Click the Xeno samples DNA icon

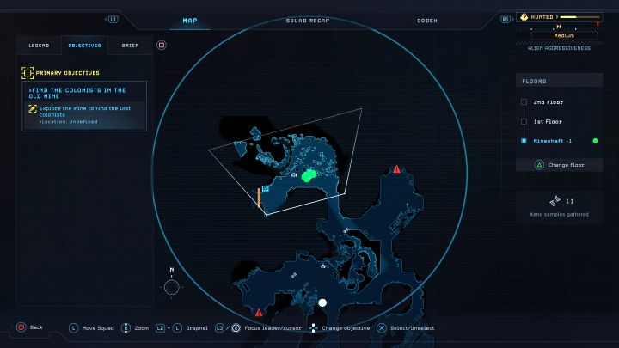pos(553,201)
